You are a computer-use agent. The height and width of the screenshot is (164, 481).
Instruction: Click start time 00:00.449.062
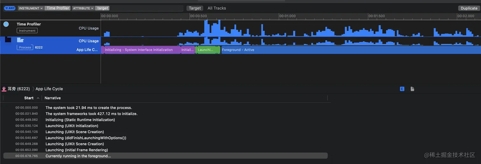(x=26, y=120)
